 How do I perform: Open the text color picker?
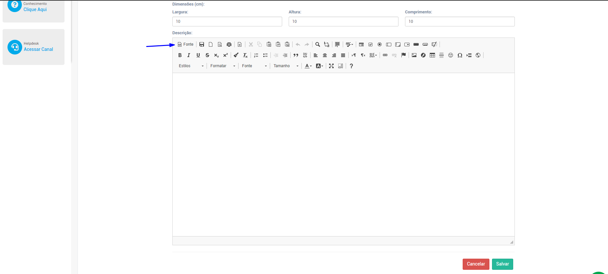click(x=308, y=66)
